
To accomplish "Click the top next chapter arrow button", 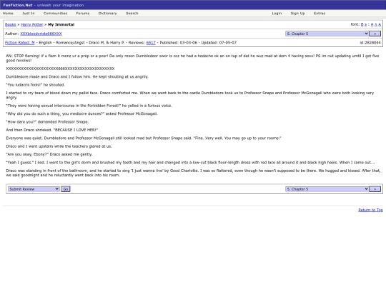I will point(375,34).
